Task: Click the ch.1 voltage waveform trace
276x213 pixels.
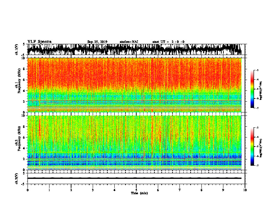Action: (134, 49)
